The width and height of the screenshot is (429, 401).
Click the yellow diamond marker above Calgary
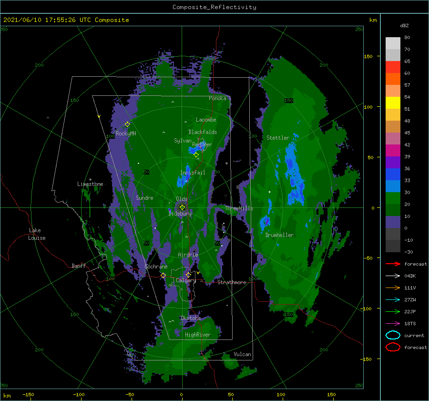(188, 275)
